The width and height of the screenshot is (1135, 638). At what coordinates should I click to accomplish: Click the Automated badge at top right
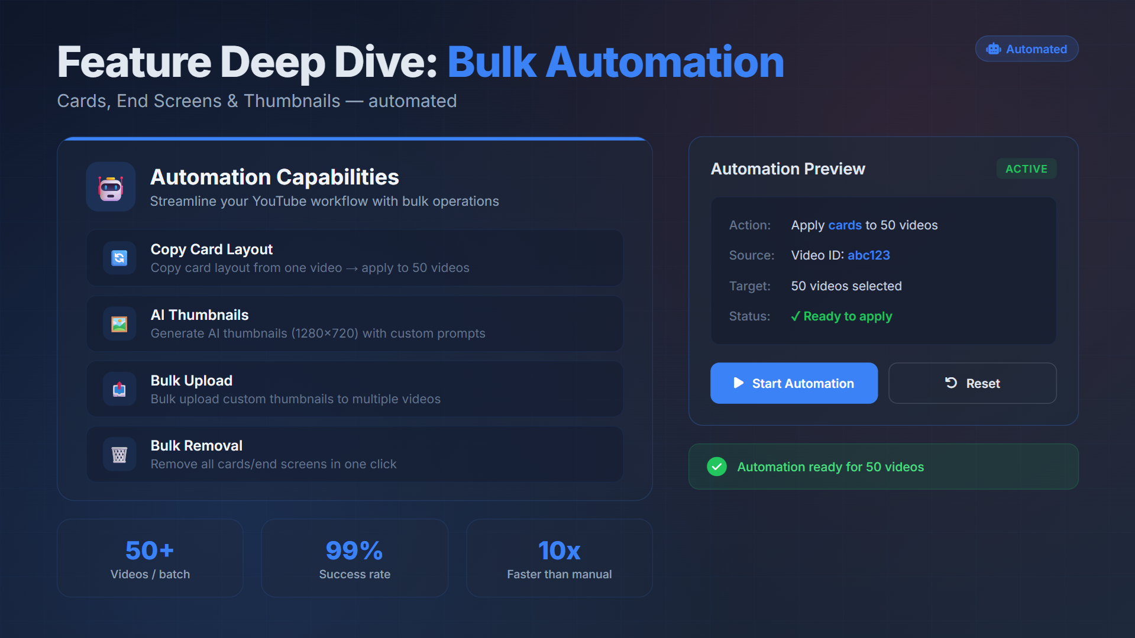(1027, 49)
